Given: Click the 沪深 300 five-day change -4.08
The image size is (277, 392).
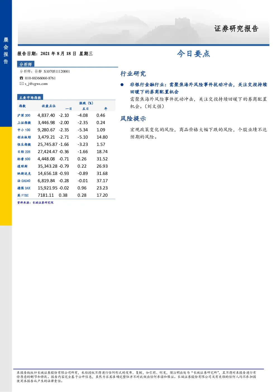Looking at the screenshot, I should click(83, 115).
